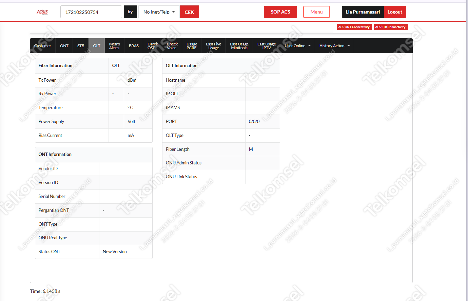
Task: Expand the User Online dropdown
Action: 298,46
